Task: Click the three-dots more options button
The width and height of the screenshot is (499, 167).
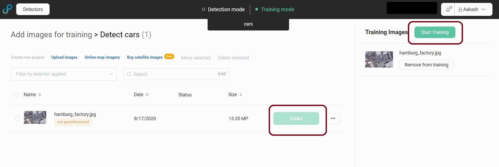Action: tap(333, 119)
